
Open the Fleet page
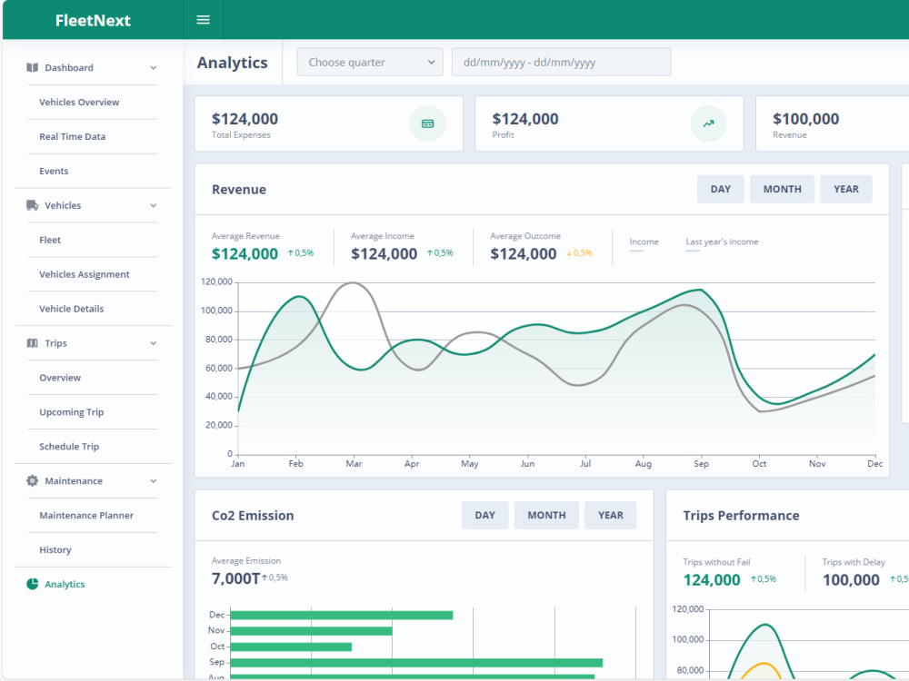tap(50, 240)
